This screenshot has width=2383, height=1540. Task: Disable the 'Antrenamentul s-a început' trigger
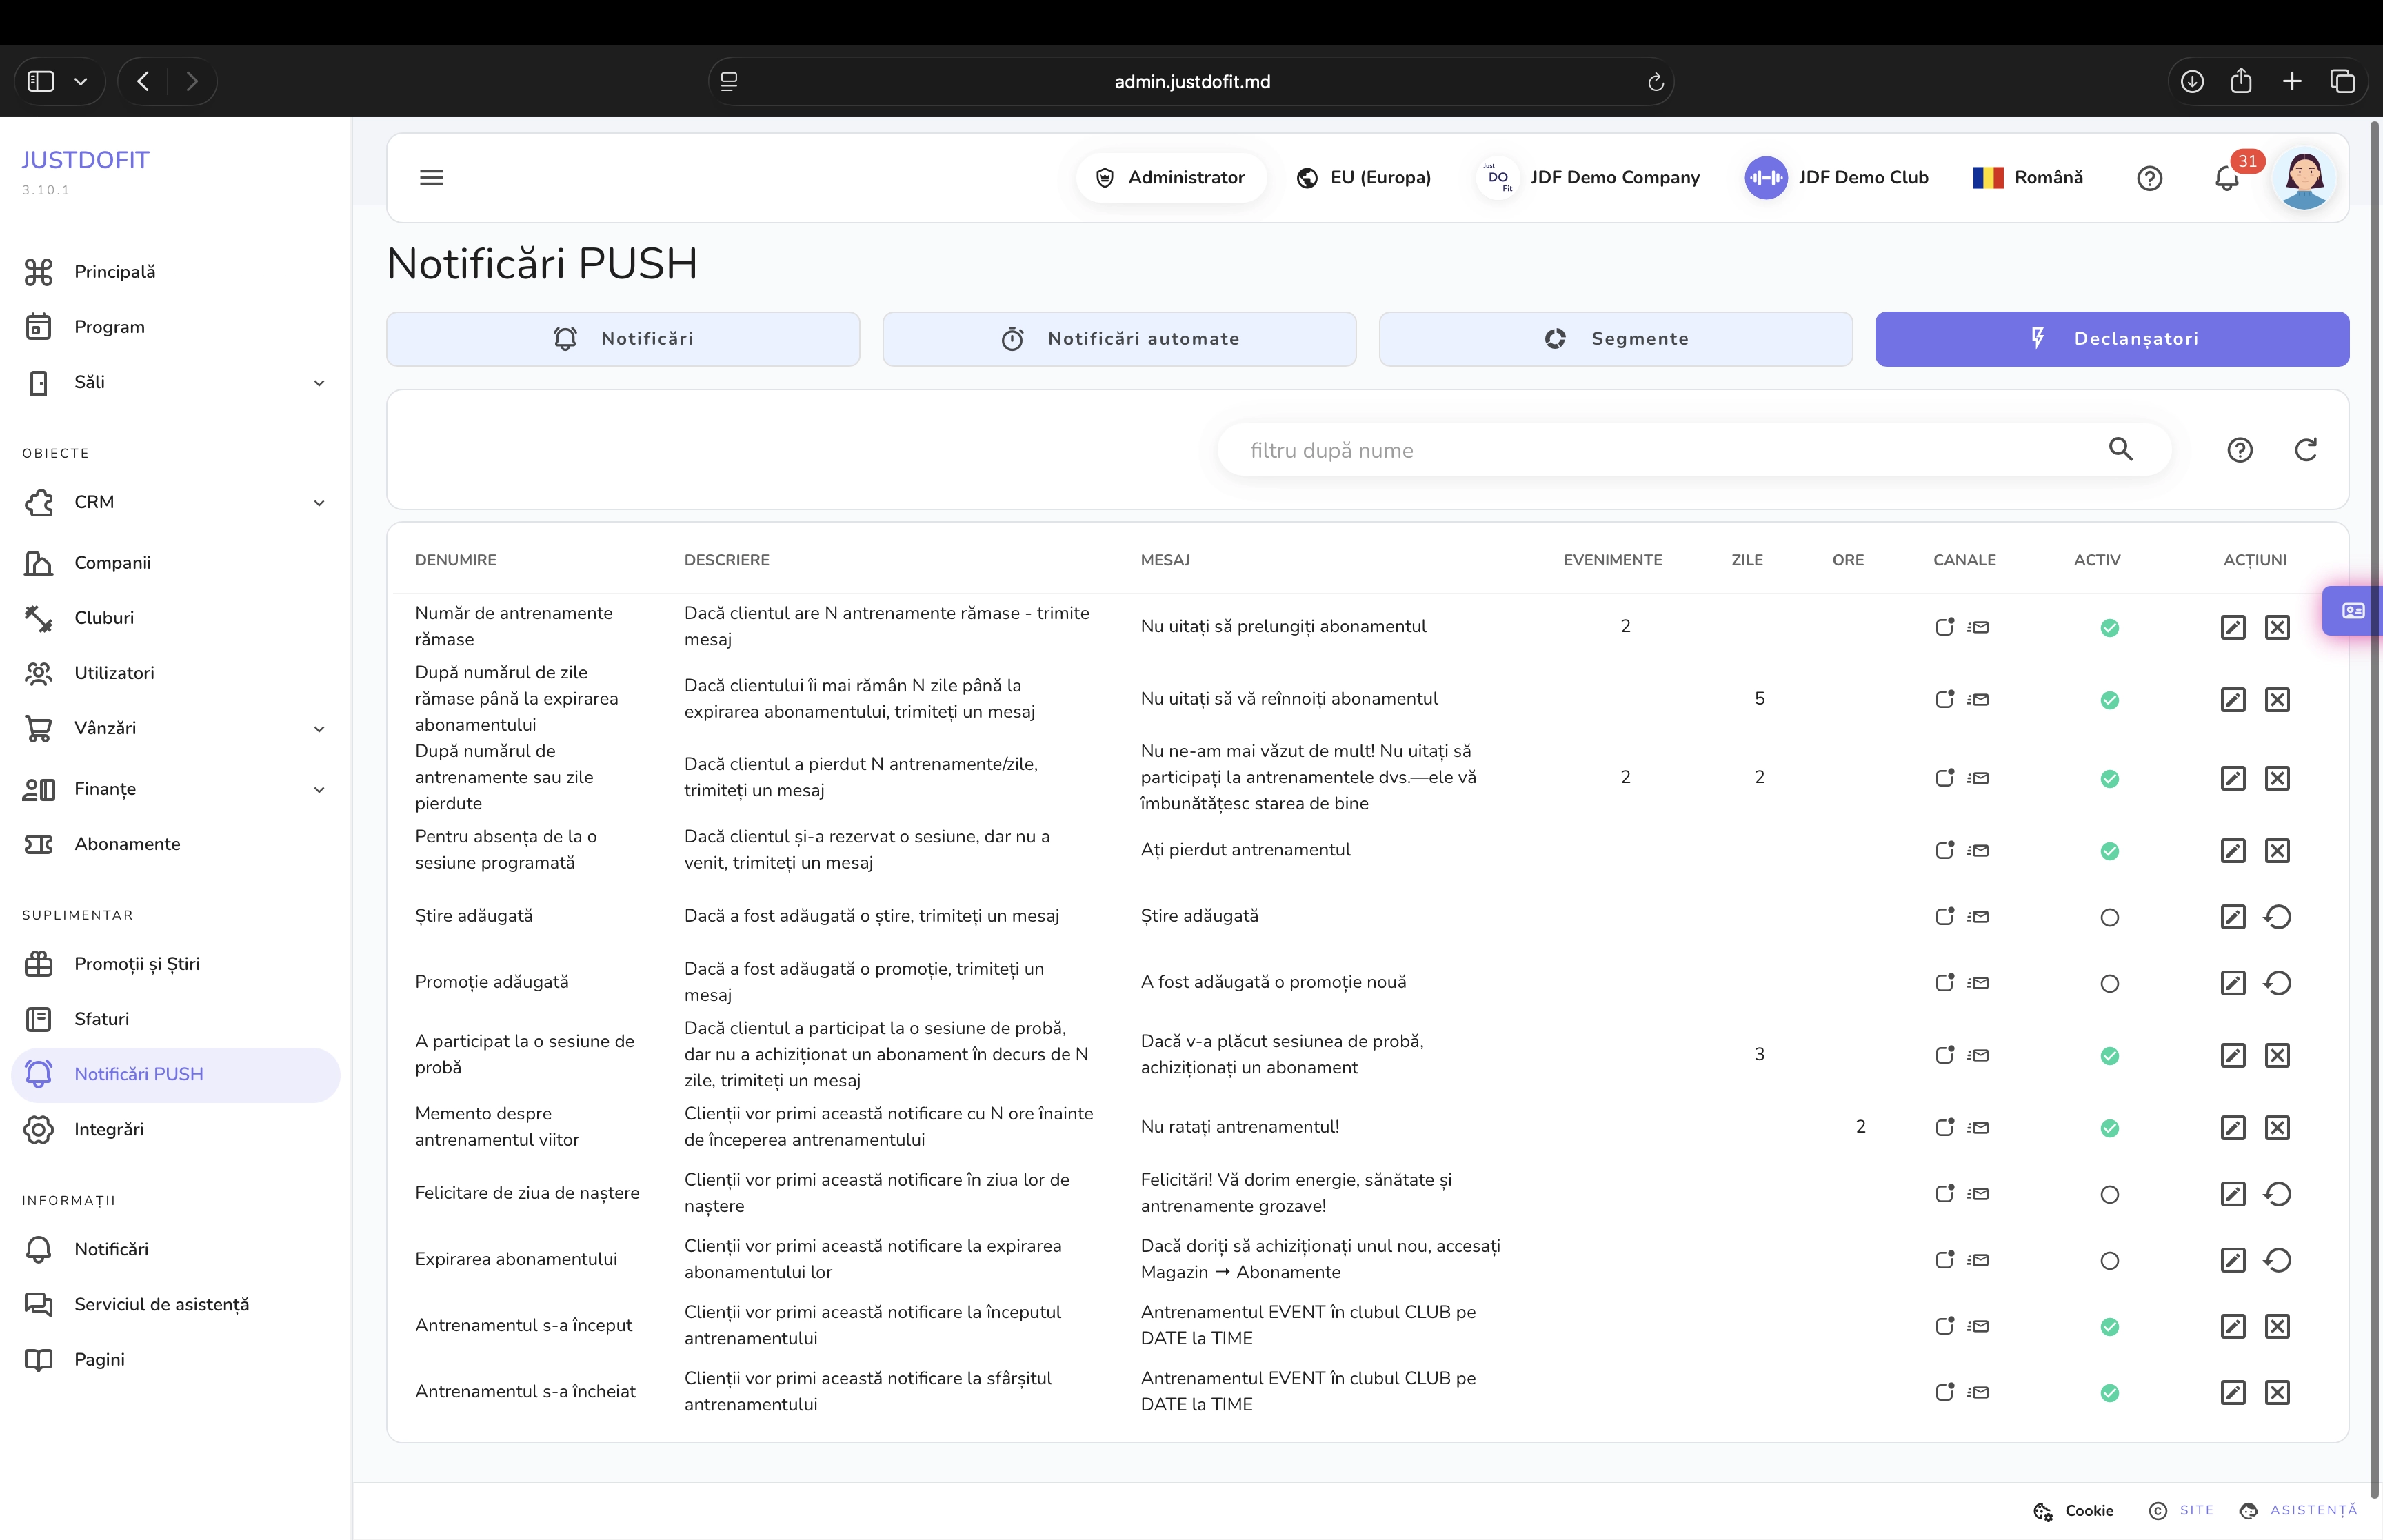(2109, 1327)
